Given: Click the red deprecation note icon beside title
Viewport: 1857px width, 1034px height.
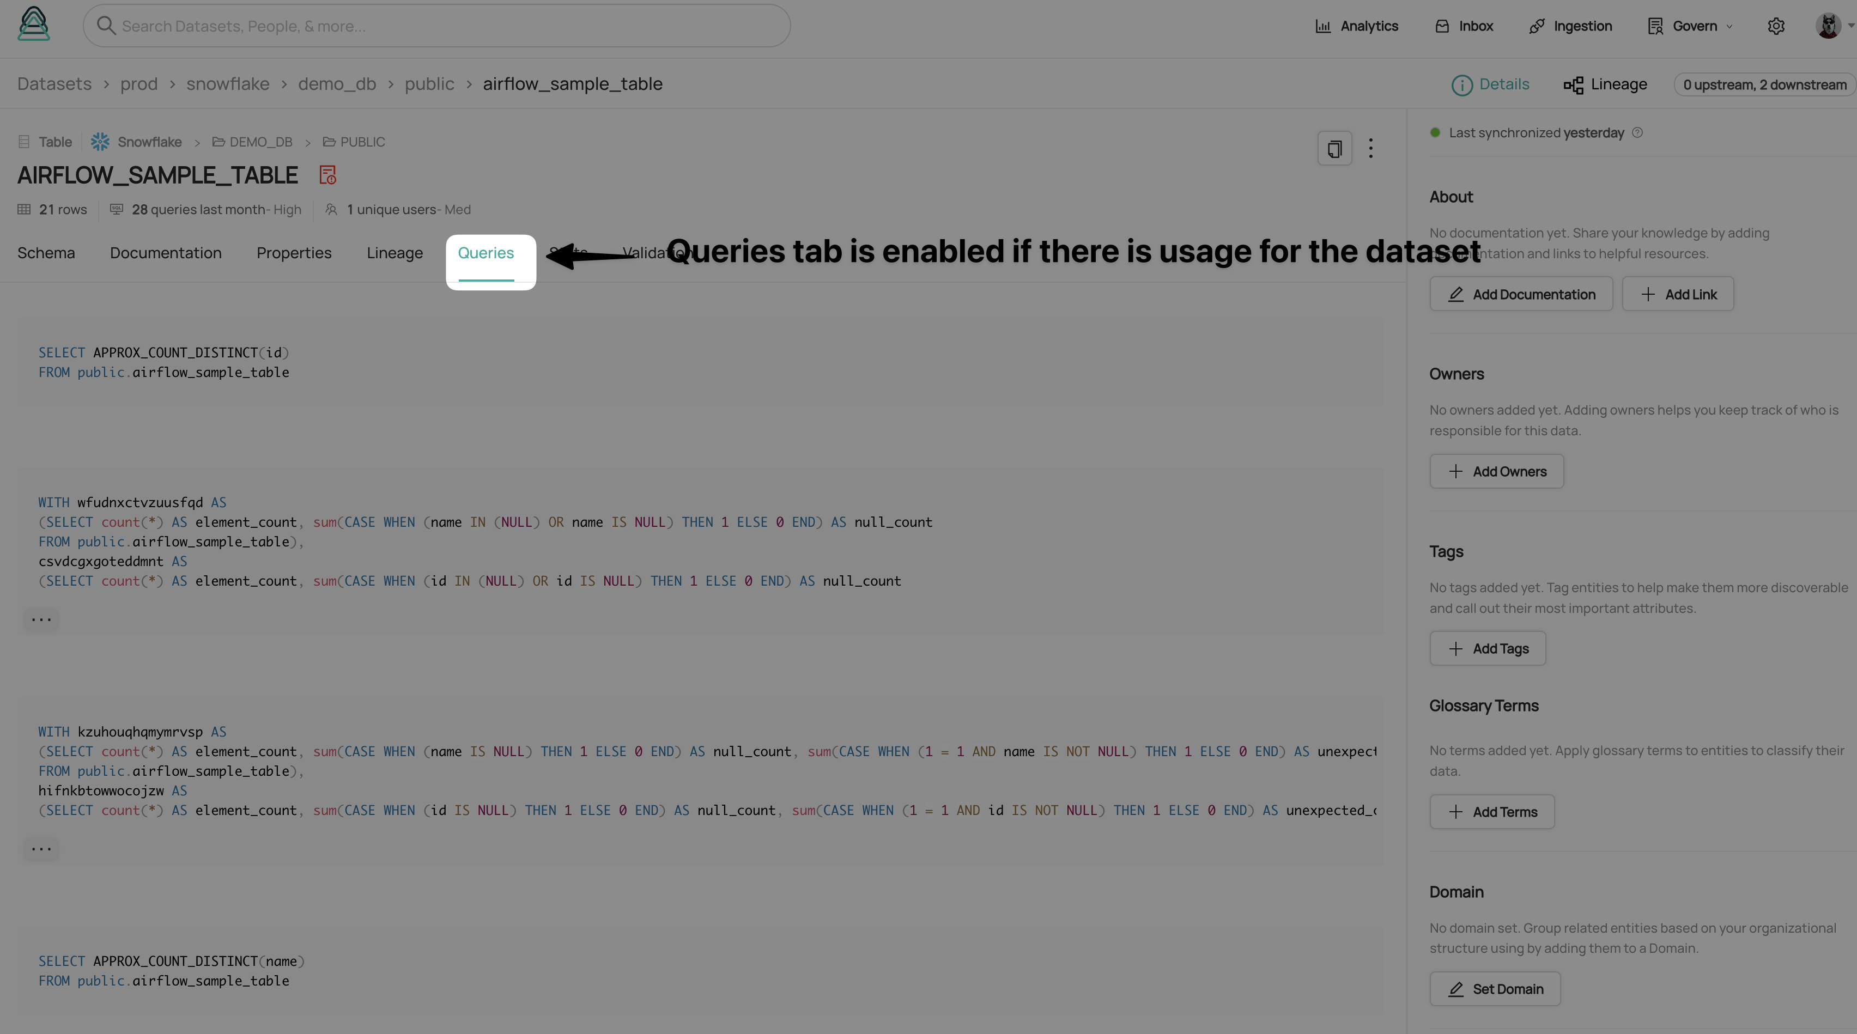Looking at the screenshot, I should (x=327, y=175).
